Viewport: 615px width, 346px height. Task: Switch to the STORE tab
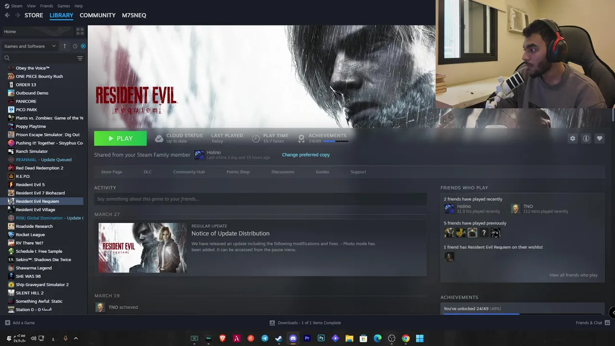click(x=34, y=15)
